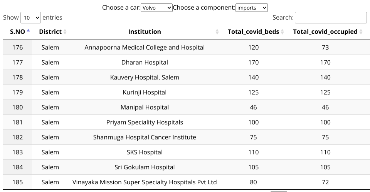Open the Choose a car dropdown
370x192 pixels.
[156, 8]
